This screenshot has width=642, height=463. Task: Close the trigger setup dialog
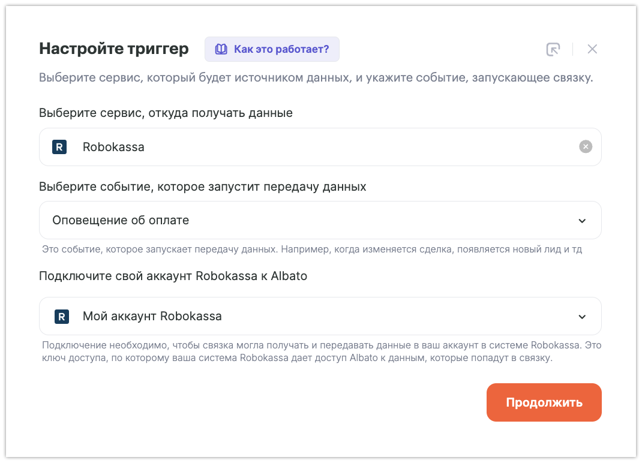[592, 49]
